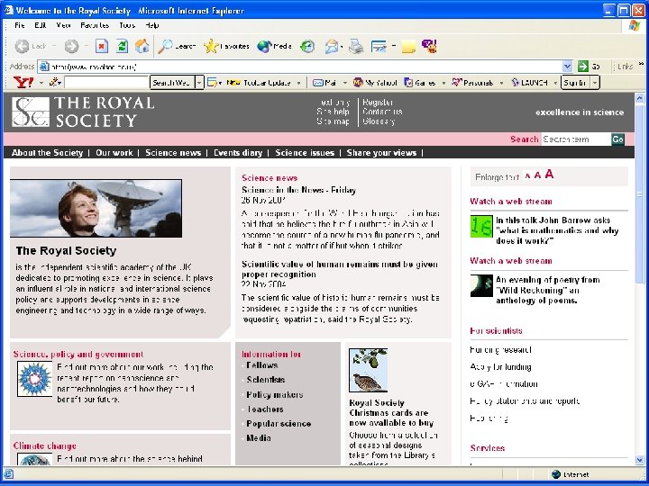Click the Edit page toolbar icon
Screen dimensions: 649x486
click(379, 46)
